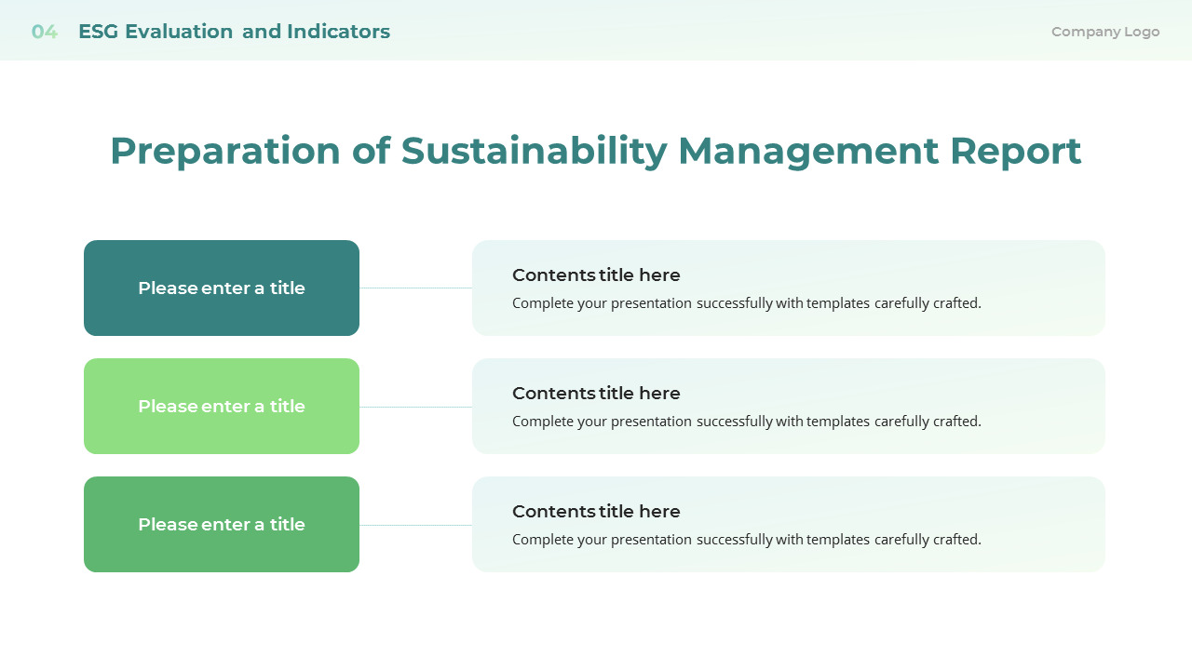Image resolution: width=1192 pixels, height=670 pixels.
Task: Click the second content card background
Action: click(x=789, y=406)
